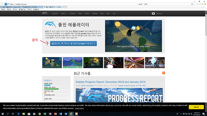Click the page vertical scrollbar thumb

tap(206, 25)
